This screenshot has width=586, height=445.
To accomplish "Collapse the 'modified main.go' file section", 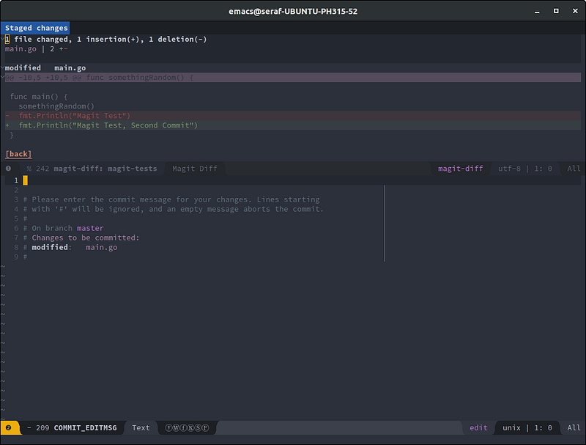I will click(45, 67).
